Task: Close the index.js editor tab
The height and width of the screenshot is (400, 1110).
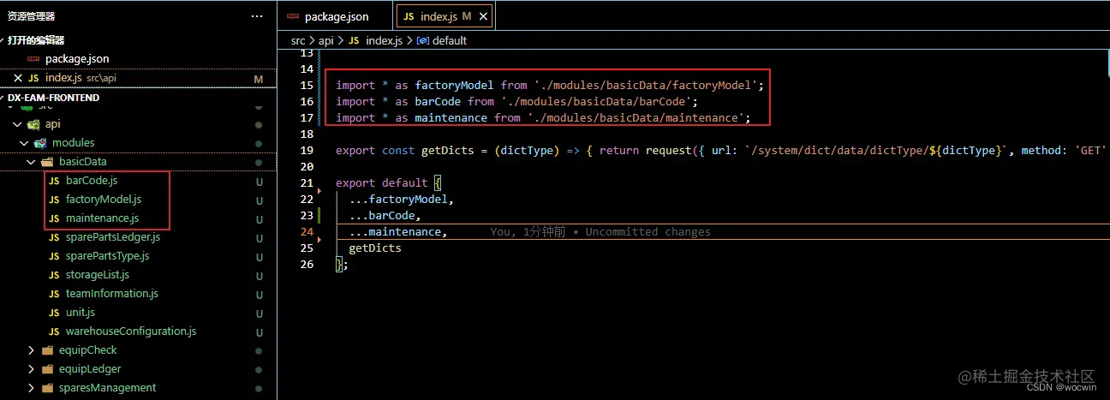Action: pos(483,16)
